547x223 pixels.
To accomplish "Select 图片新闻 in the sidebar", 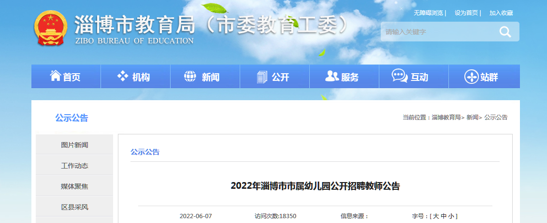I will pyautogui.click(x=74, y=144).
